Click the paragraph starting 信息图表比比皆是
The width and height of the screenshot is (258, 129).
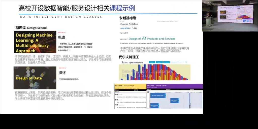coord(63,95)
